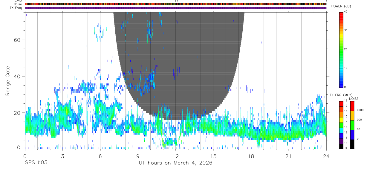
Task: Click the Range Gate y-axis title
Action: (x=8, y=81)
